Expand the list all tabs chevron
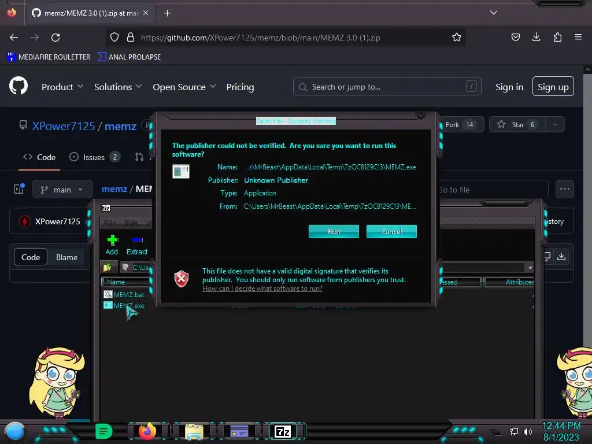 (494, 13)
